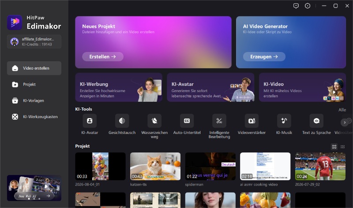The image size is (353, 208).
Task: Open spiderman project thumbnail
Action: [210, 167]
